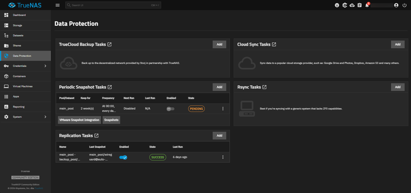Image resolution: width=411 pixels, height=193 pixels.
Task: Open the user account icon
Action: click(x=396, y=5)
